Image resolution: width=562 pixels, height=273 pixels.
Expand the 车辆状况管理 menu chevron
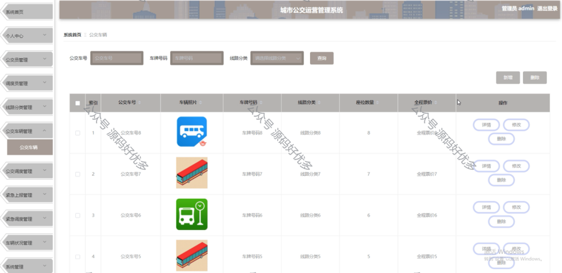44,242
